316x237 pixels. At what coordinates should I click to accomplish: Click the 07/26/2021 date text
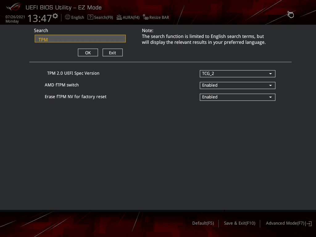[x=15, y=17]
